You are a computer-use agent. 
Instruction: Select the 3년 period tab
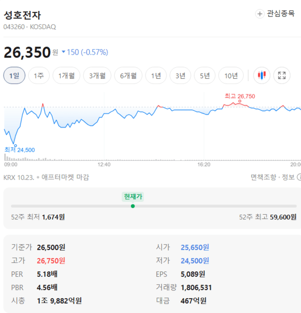[181, 76]
